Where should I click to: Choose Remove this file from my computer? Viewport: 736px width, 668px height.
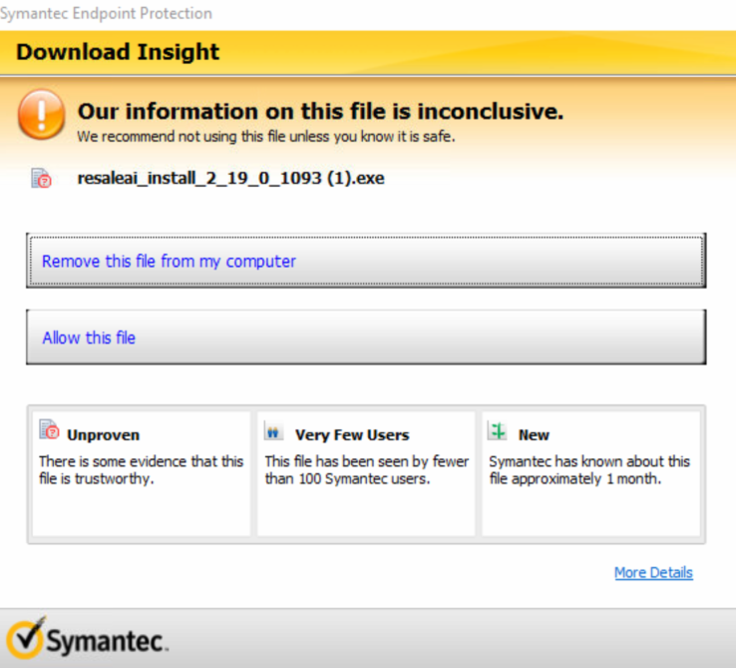(x=366, y=261)
